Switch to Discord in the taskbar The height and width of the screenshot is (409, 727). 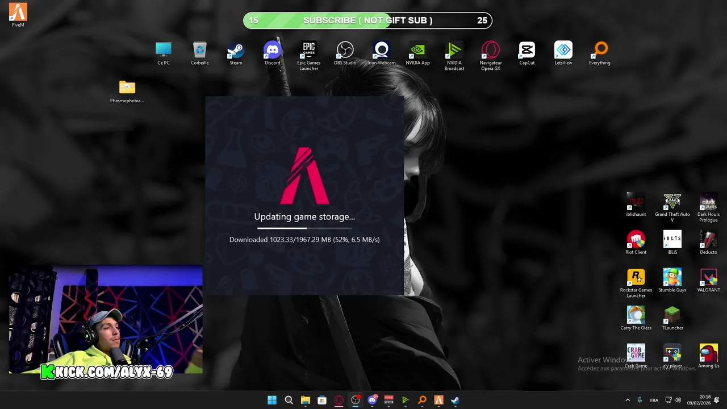coord(372,400)
